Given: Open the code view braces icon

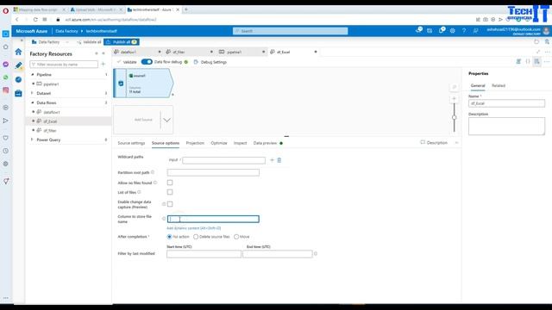Looking at the screenshot, I should tap(528, 61).
